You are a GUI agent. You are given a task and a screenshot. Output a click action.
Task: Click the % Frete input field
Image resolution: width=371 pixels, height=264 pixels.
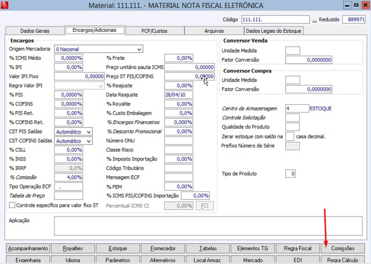179,58
